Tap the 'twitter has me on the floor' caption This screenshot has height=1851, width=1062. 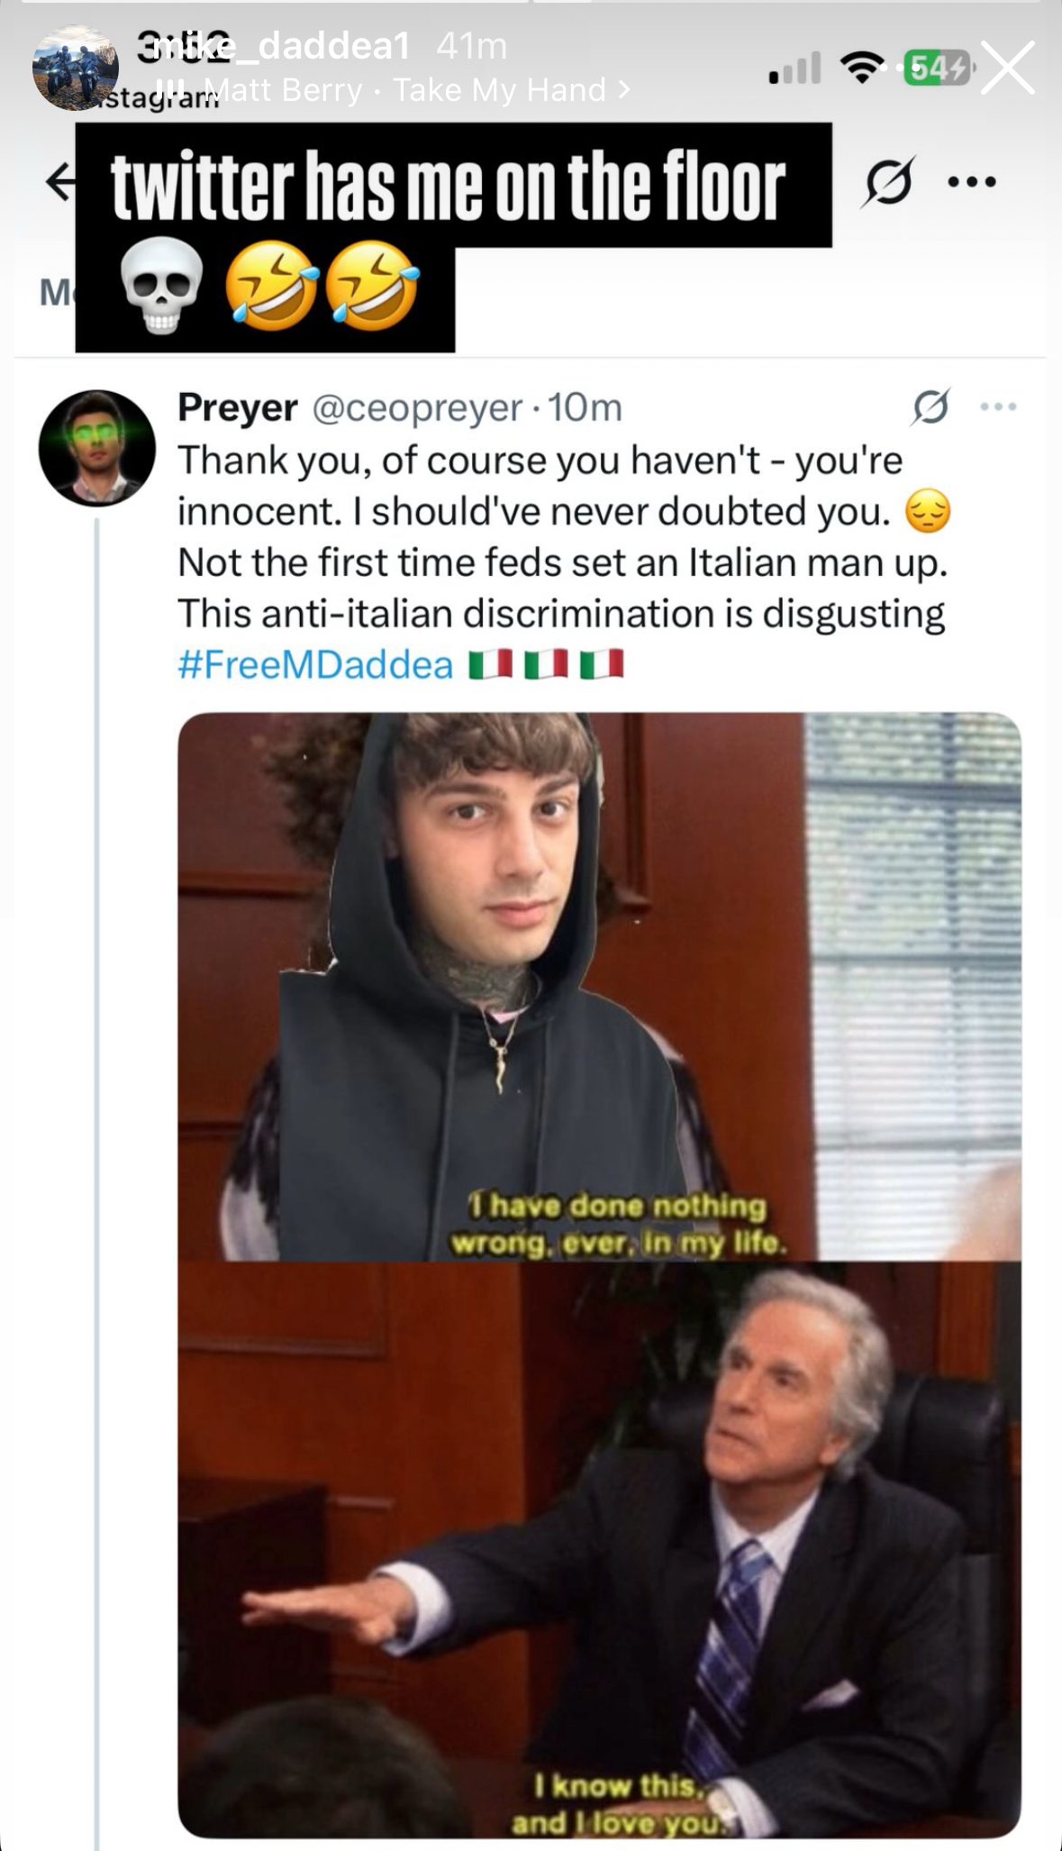(x=448, y=186)
